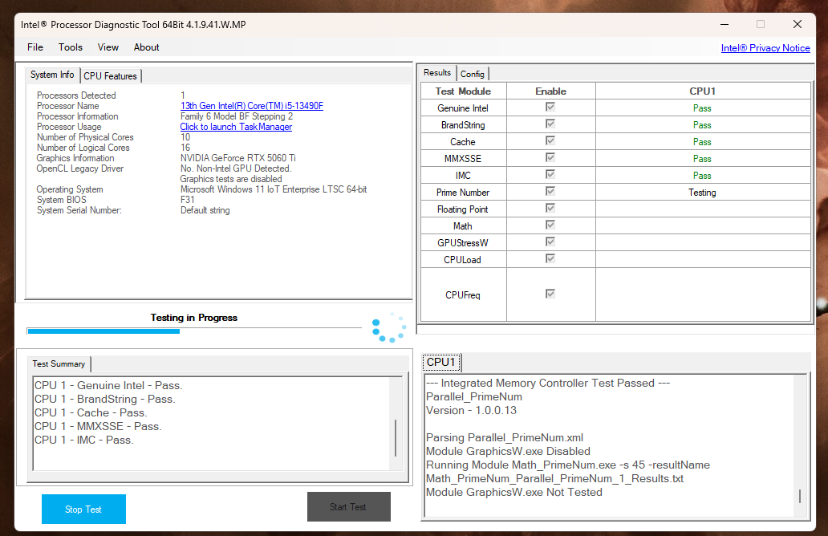828x536 pixels.
Task: Click 'CPU 1 - BrandString - Pass.' line
Action: (104, 400)
